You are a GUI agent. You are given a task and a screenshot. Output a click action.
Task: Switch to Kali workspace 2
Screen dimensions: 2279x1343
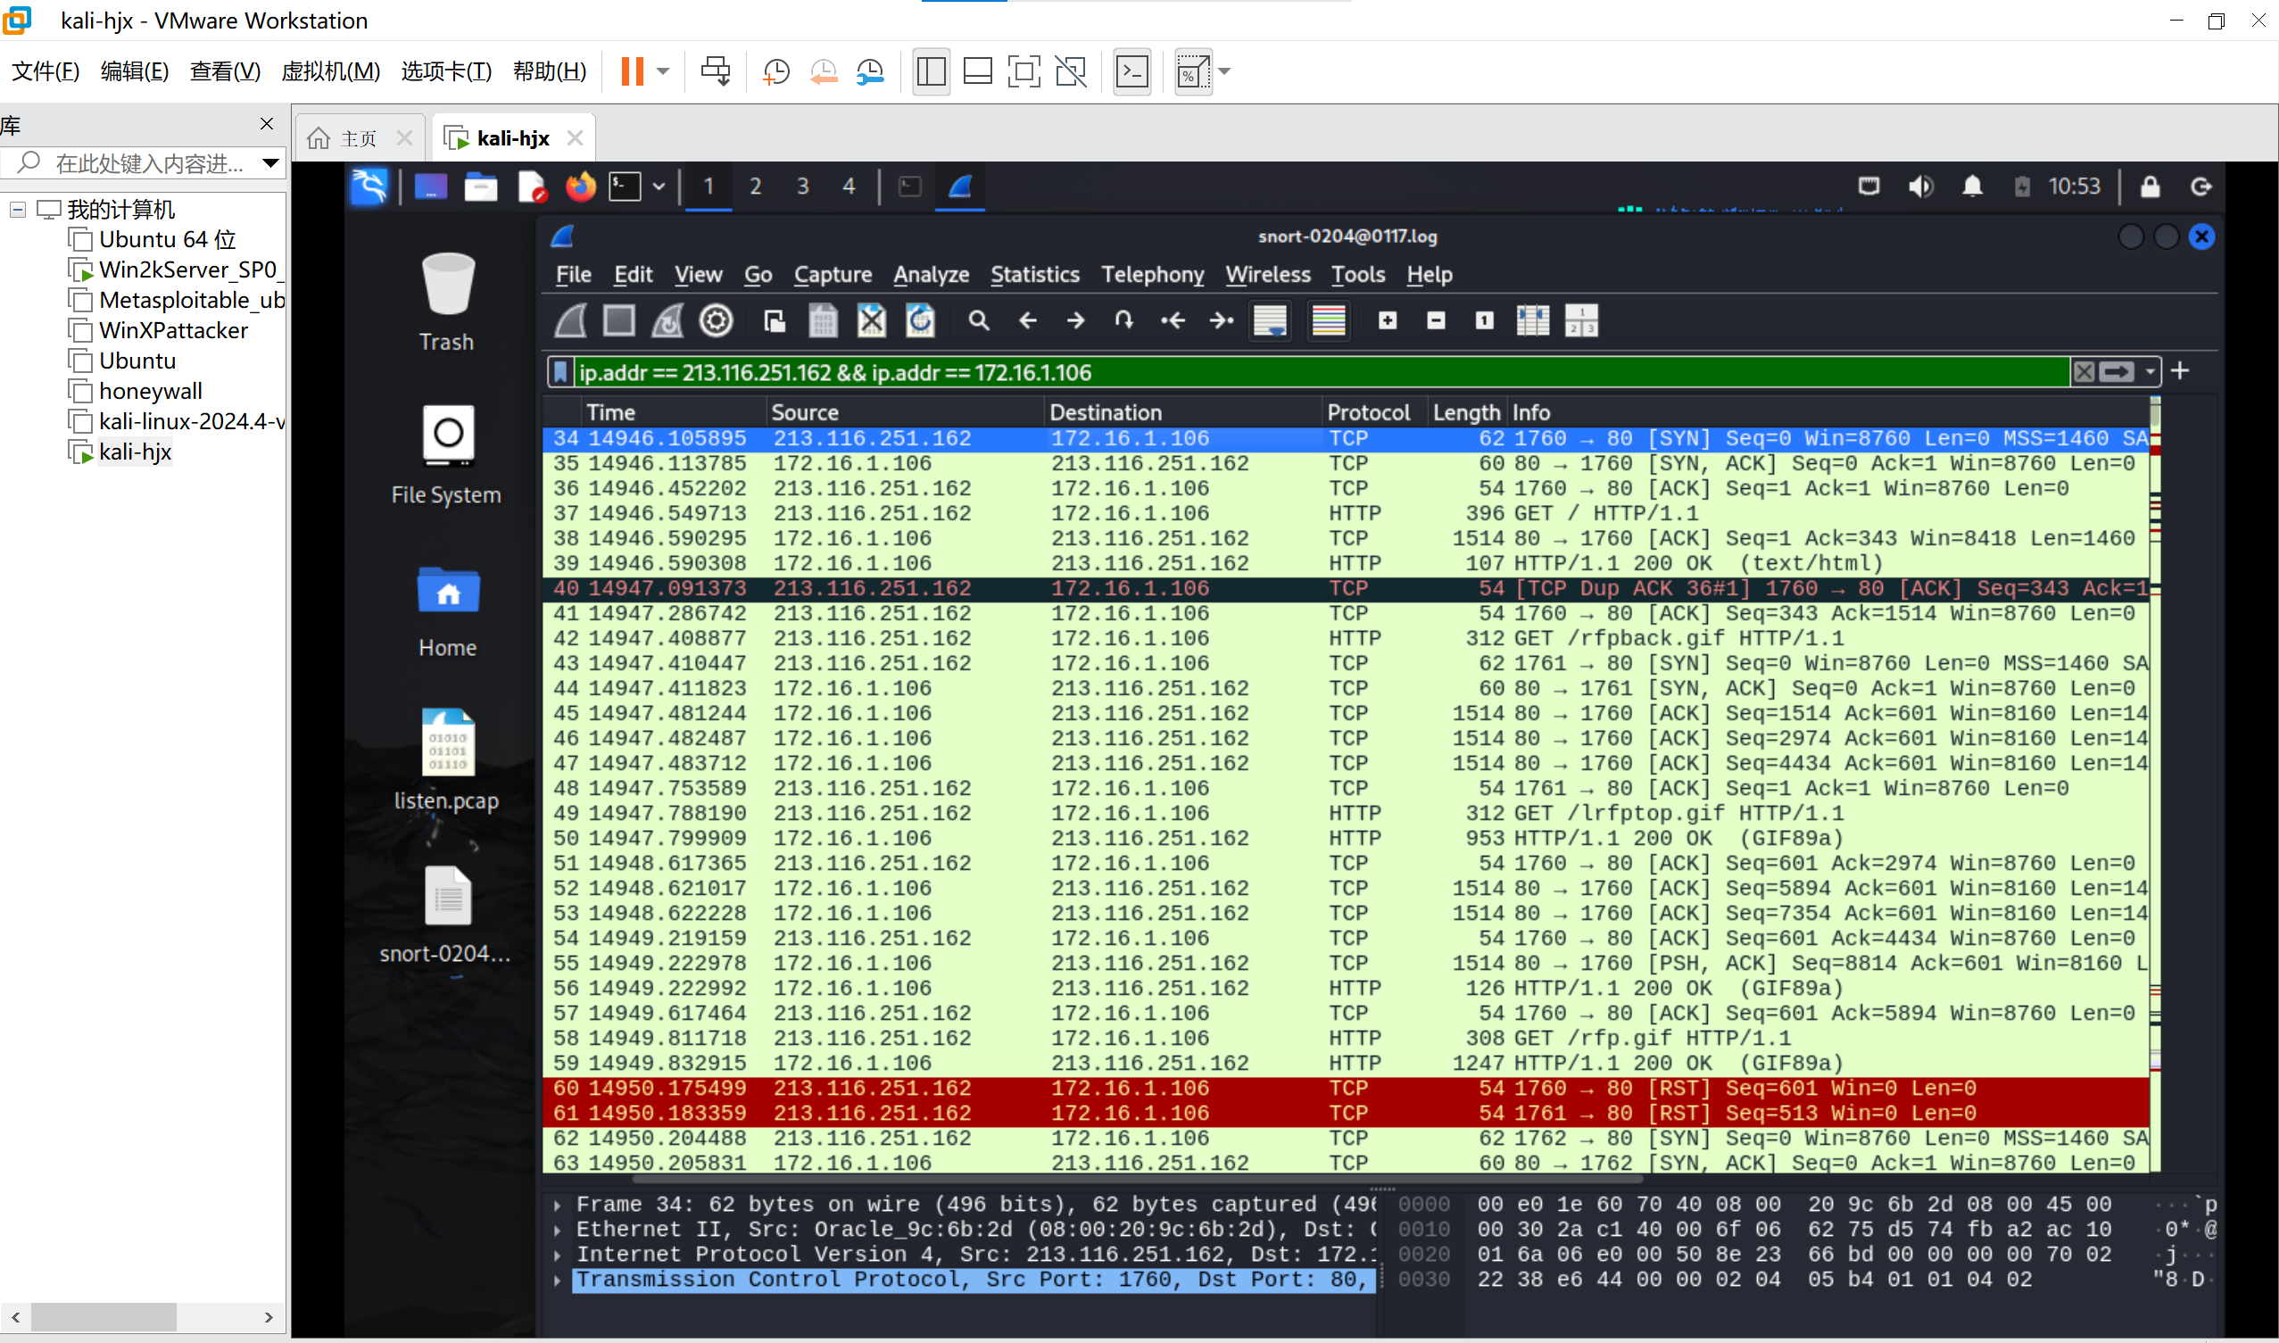(756, 187)
